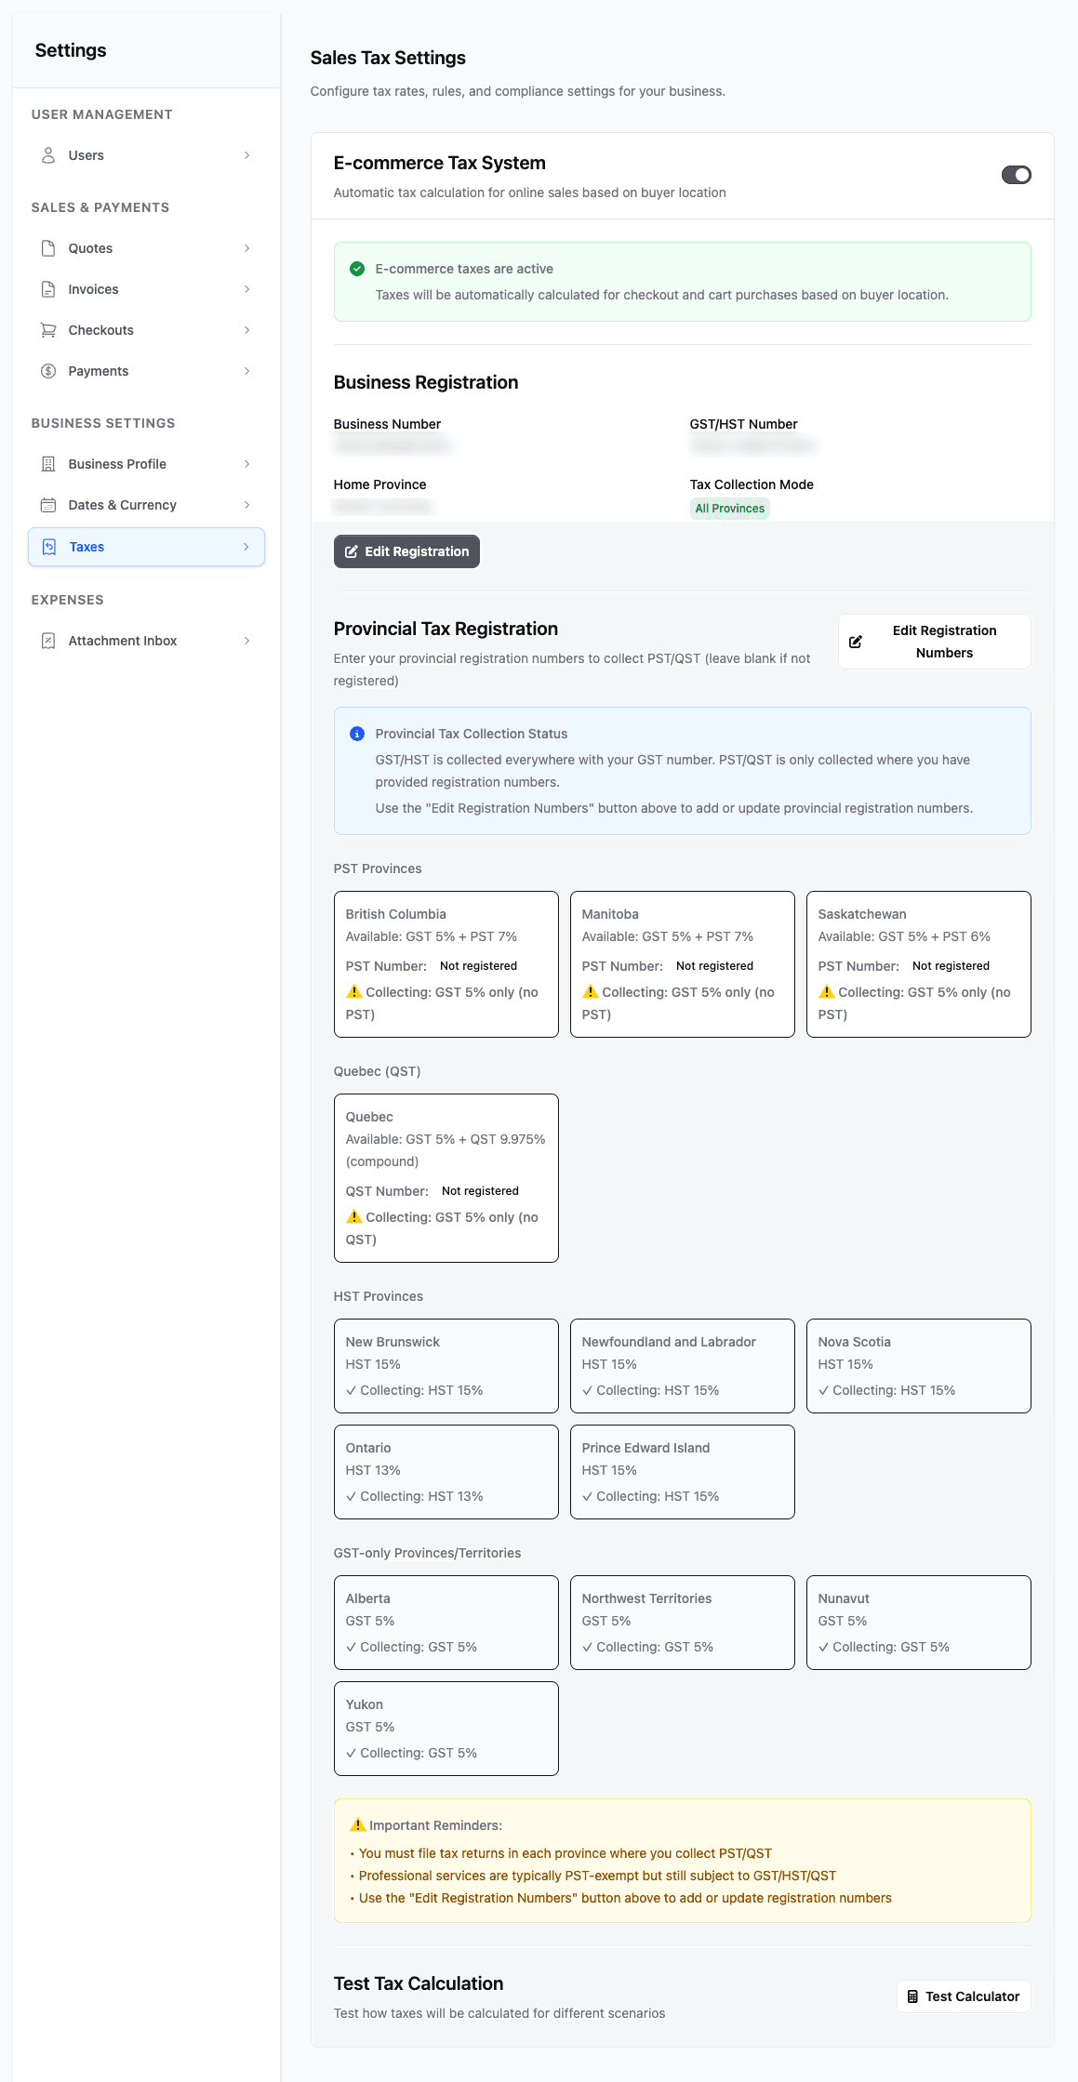Screen dimensions: 1078x2082
Task: Select the British Columbia province card
Action: 446,963
